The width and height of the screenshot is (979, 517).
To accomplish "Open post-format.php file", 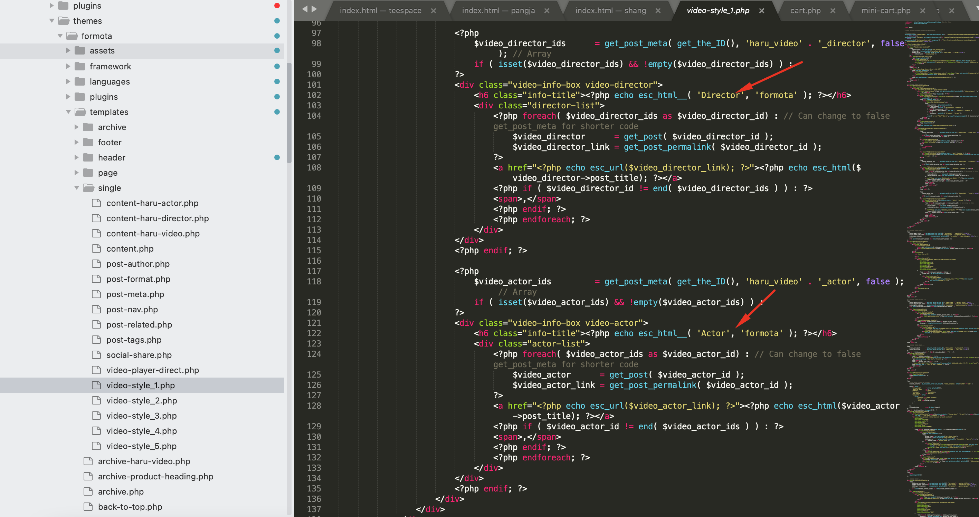I will pyautogui.click(x=138, y=279).
